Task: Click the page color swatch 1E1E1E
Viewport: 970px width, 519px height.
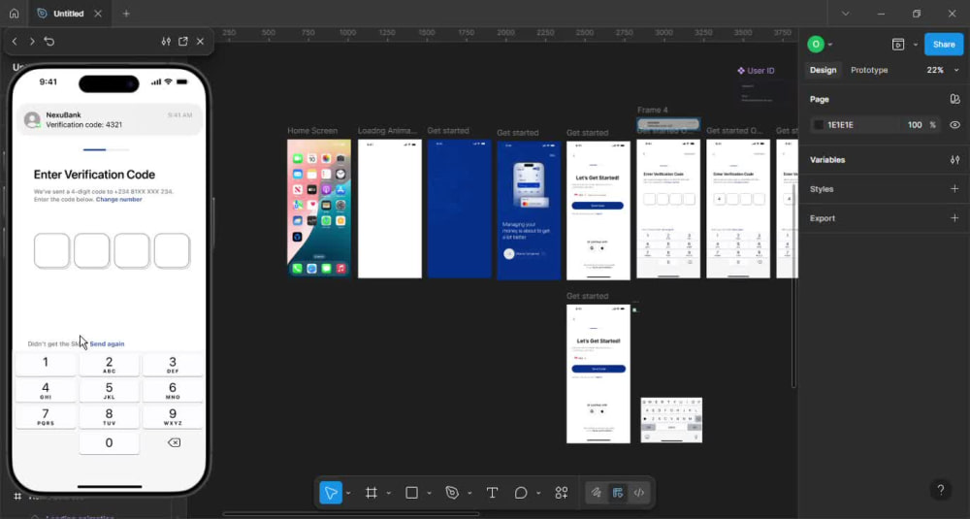Action: click(819, 125)
